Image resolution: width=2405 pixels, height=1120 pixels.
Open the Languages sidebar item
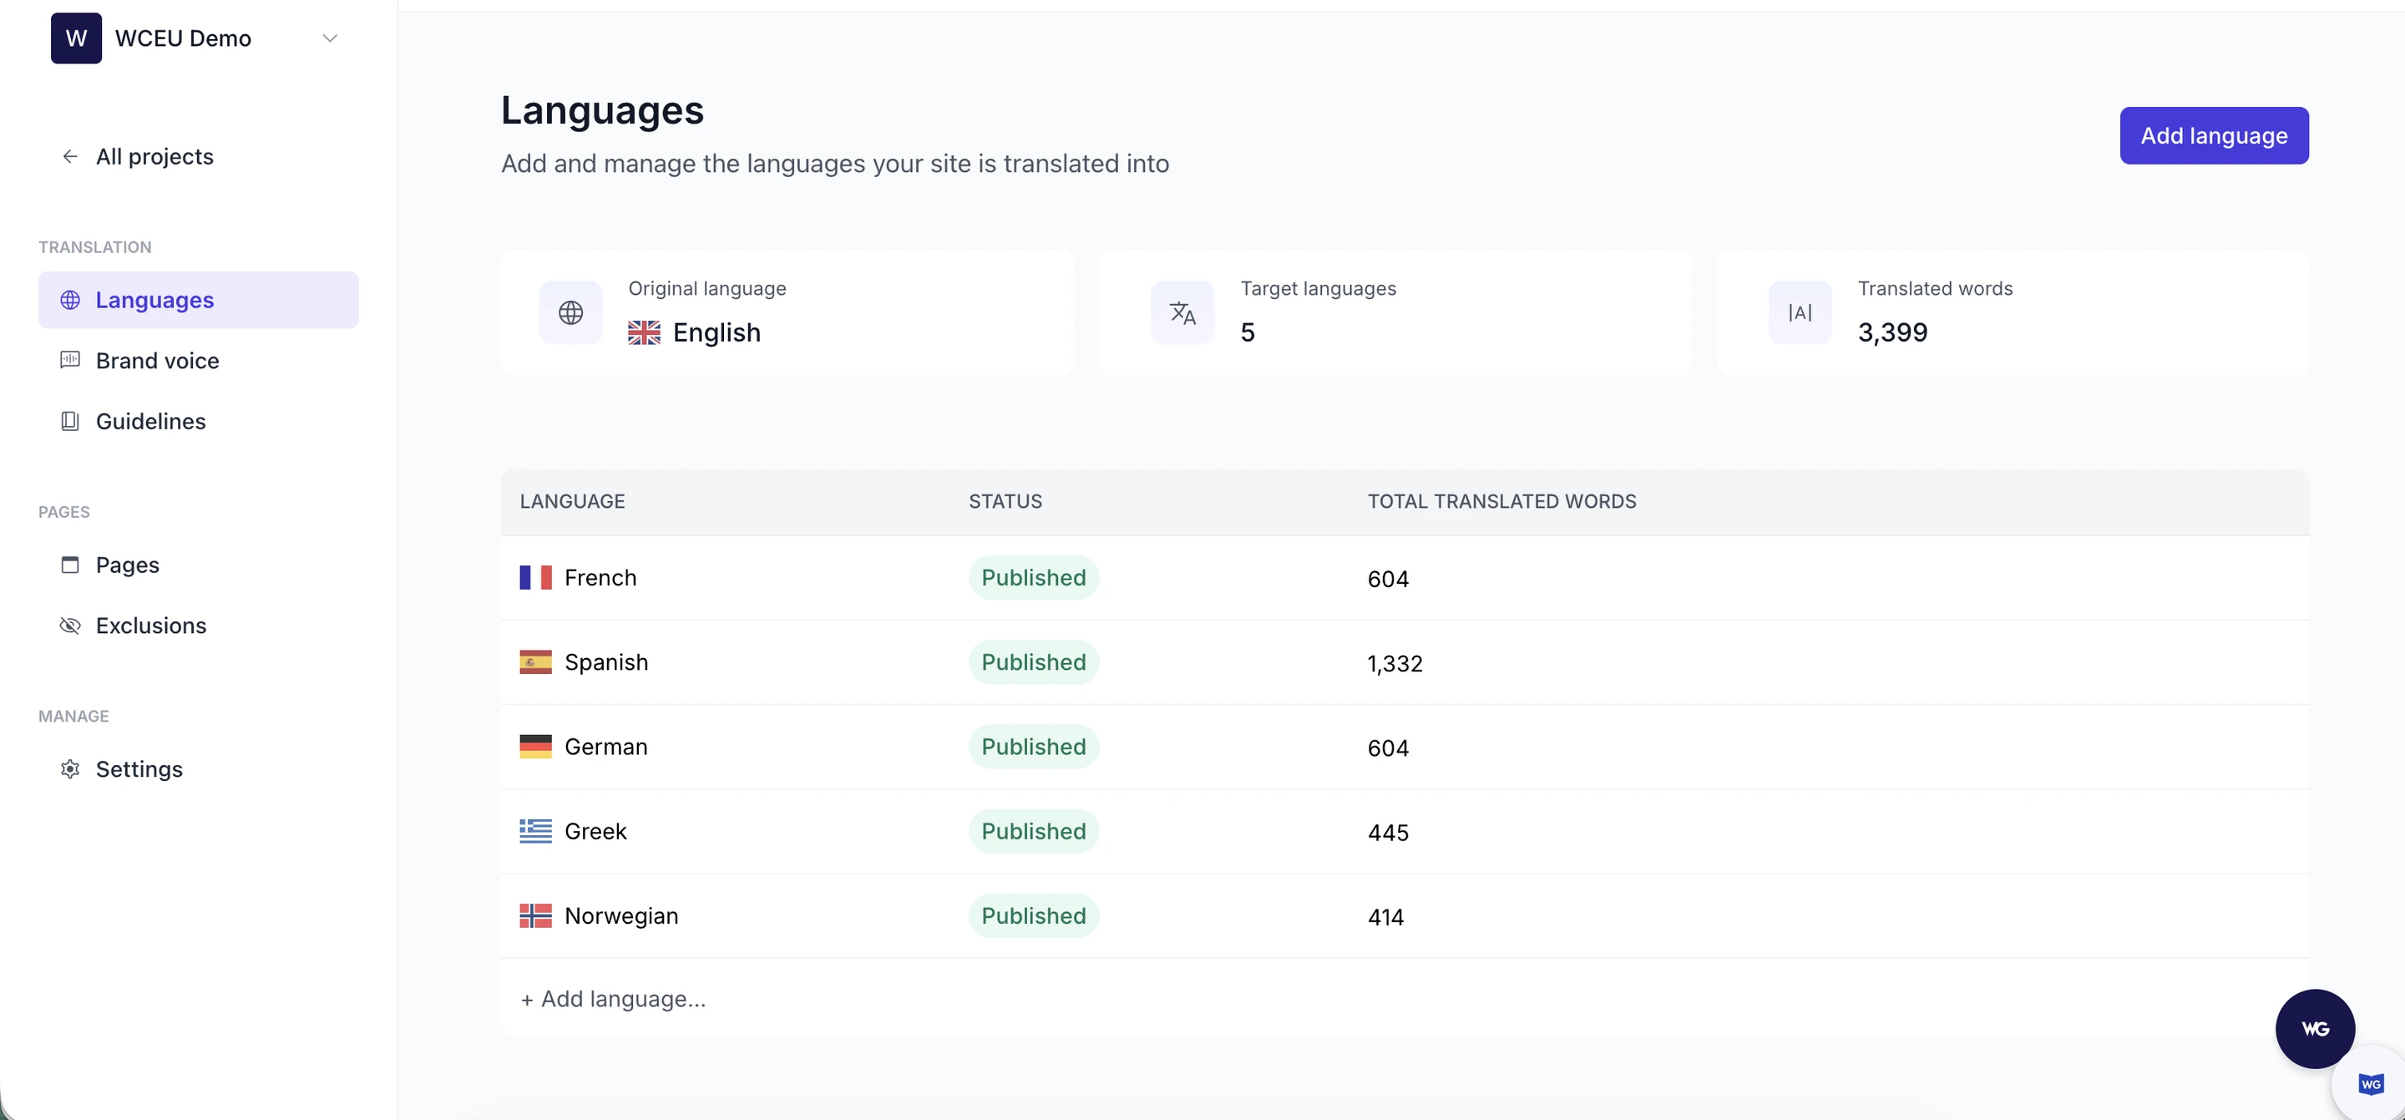coord(198,300)
